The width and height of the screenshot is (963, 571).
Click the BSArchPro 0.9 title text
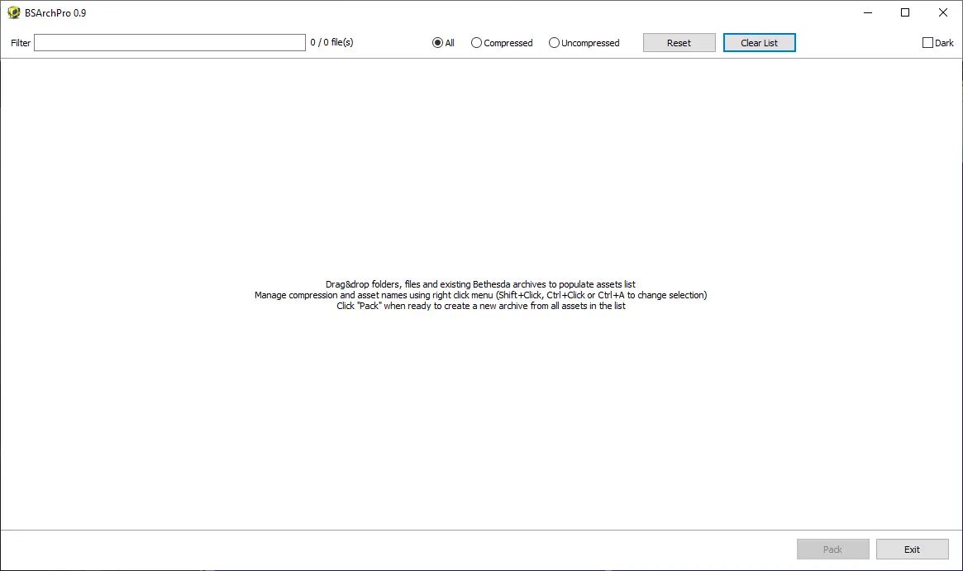(55, 12)
